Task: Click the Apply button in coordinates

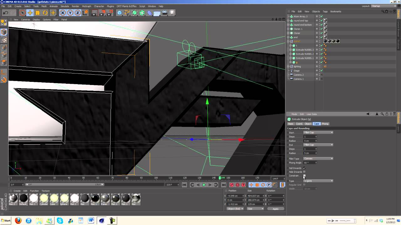Action: (x=276, y=209)
